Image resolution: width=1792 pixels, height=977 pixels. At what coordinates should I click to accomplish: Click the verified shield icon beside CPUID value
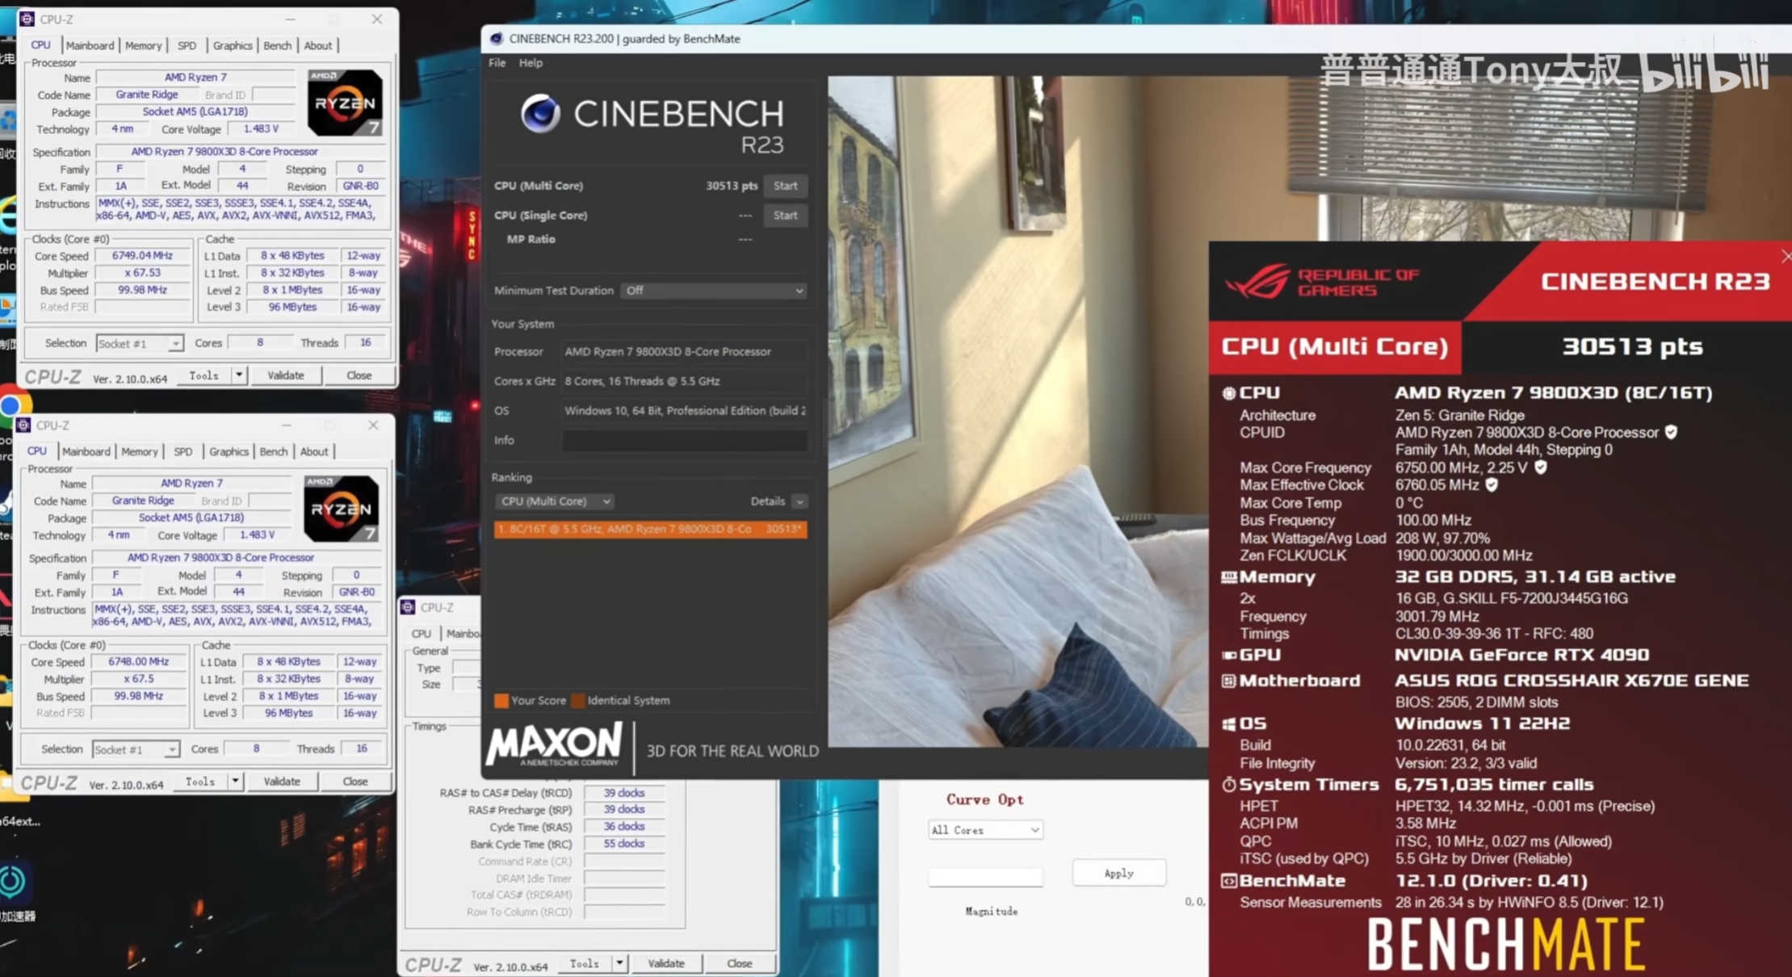click(x=1671, y=433)
